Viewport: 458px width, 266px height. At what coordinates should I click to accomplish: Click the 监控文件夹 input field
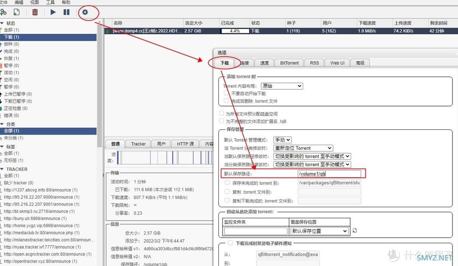256,231
